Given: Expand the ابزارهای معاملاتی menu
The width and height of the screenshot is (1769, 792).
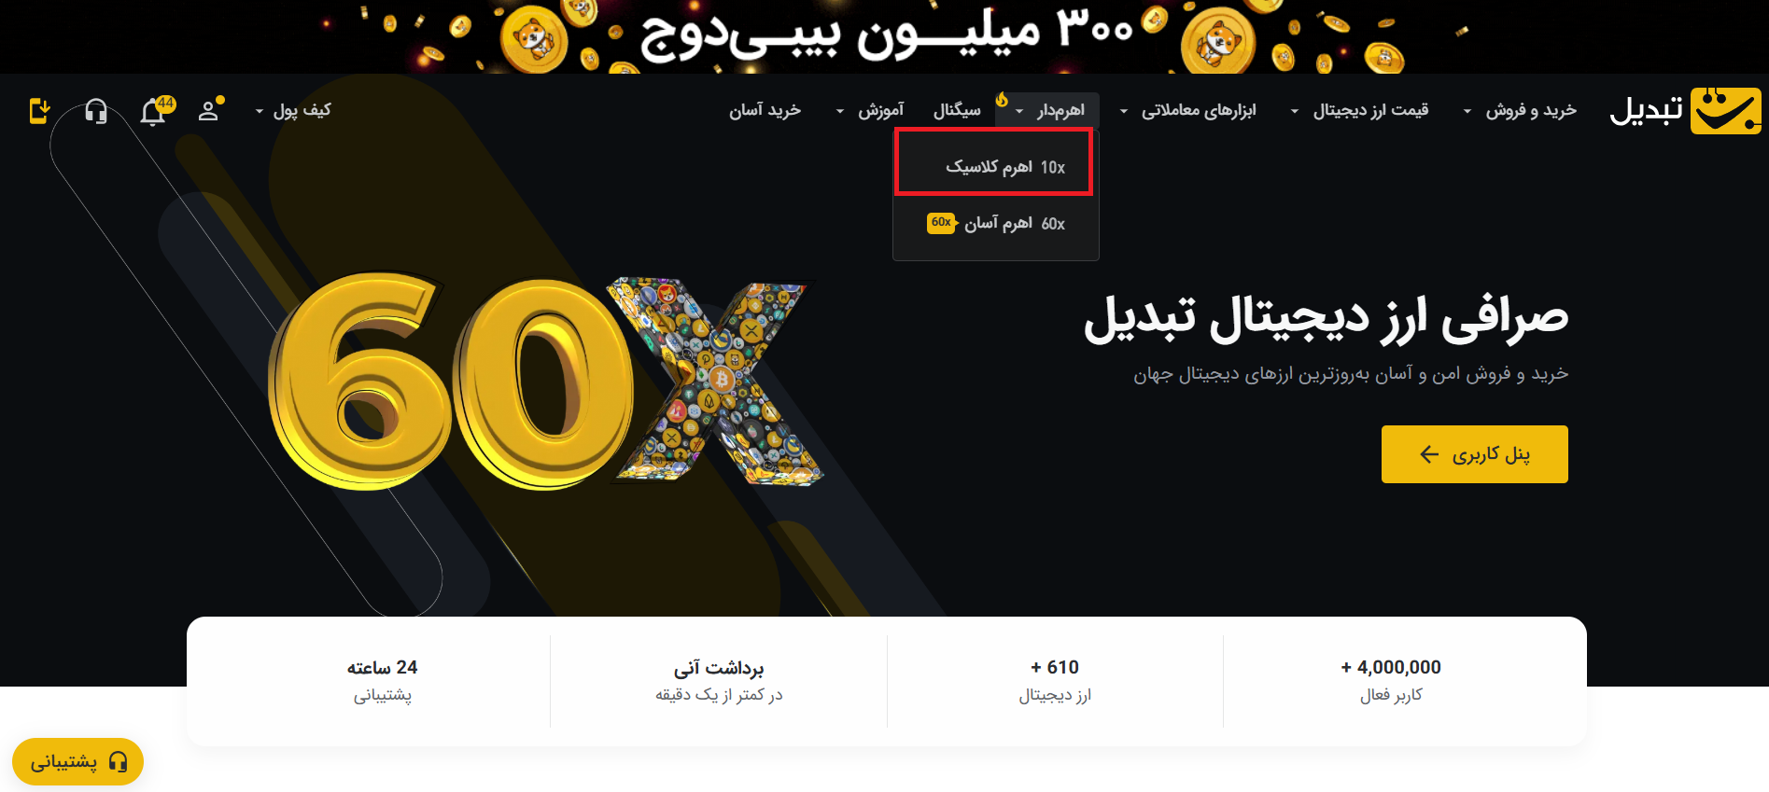Looking at the screenshot, I should [x=1187, y=111].
